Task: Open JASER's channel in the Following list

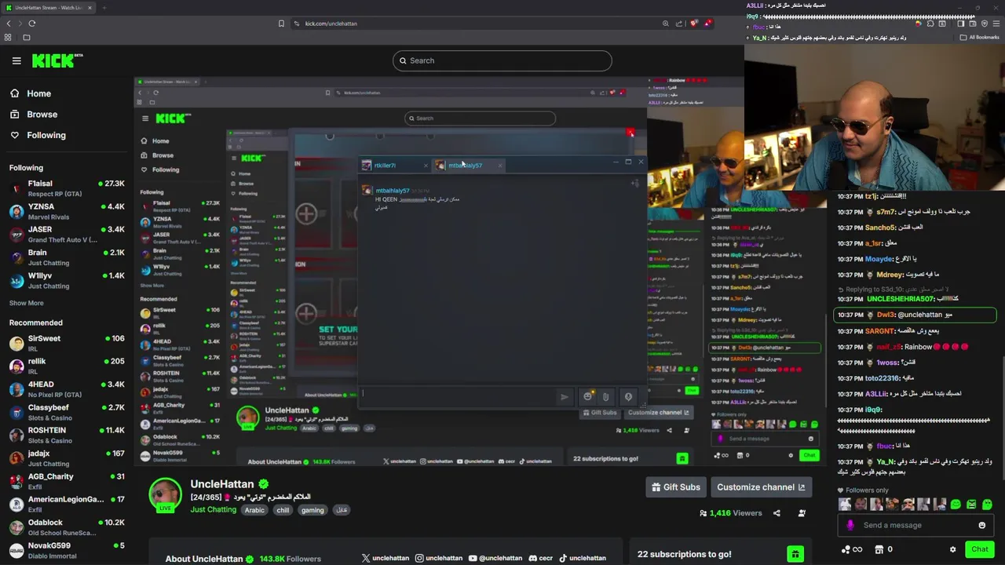Action: point(67,234)
